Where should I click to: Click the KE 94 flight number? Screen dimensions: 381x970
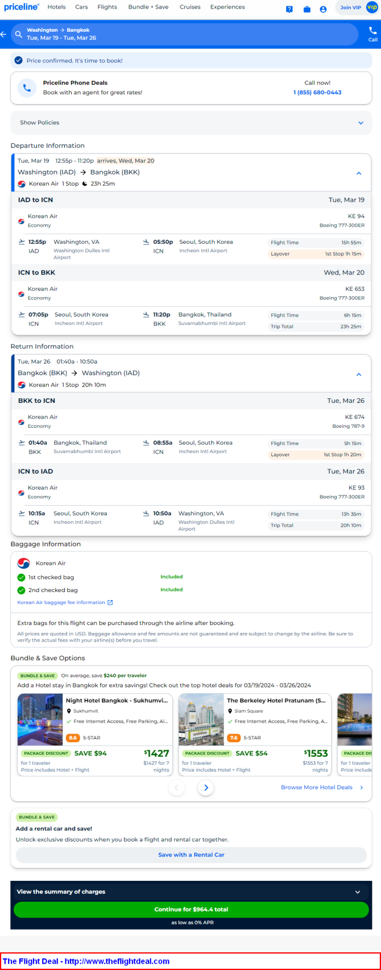(x=356, y=216)
